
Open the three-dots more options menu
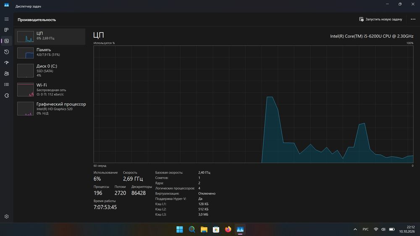(x=413, y=19)
